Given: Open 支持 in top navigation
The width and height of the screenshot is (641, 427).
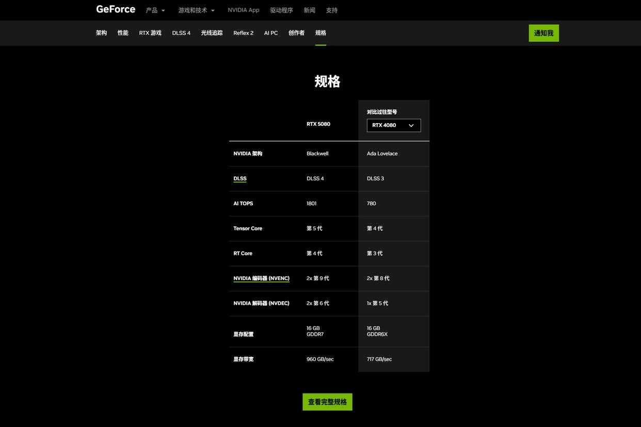Looking at the screenshot, I should coord(332,10).
